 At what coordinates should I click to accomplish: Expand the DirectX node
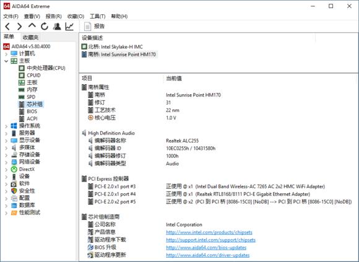6,170
